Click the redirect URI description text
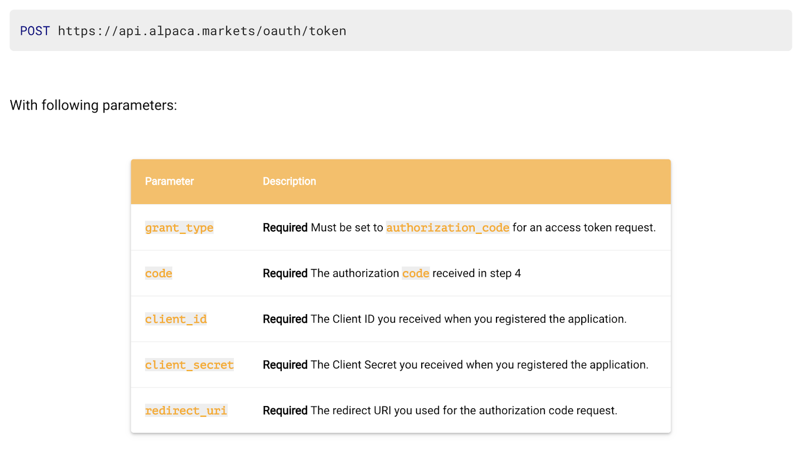Viewport: 808px width, 453px height. pos(464,411)
